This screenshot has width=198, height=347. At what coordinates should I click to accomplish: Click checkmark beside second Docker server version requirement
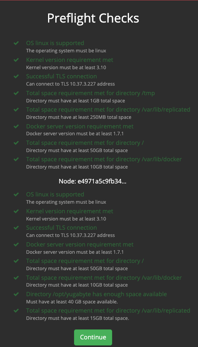(16, 245)
